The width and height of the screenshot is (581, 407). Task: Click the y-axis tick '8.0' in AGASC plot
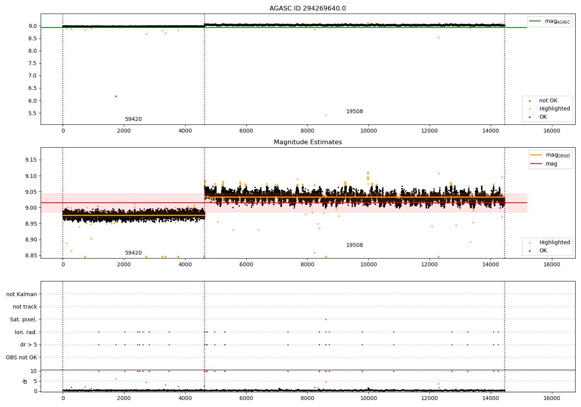33,51
